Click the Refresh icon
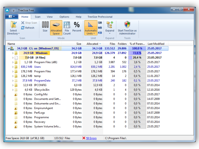This screenshot has width=199, height=149. pos(23,28)
